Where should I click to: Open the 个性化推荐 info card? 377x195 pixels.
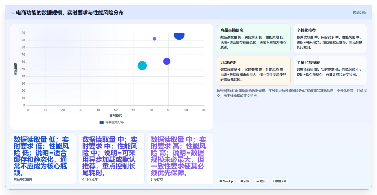pyautogui.click(x=330, y=38)
